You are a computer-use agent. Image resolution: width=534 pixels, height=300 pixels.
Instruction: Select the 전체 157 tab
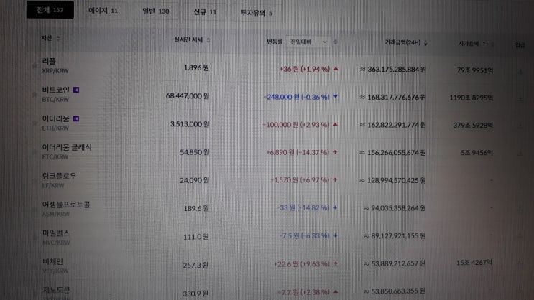point(50,10)
